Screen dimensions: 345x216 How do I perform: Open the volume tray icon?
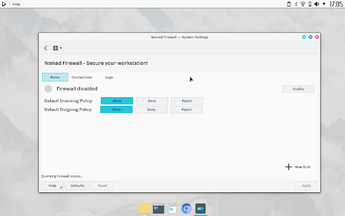click(316, 4)
